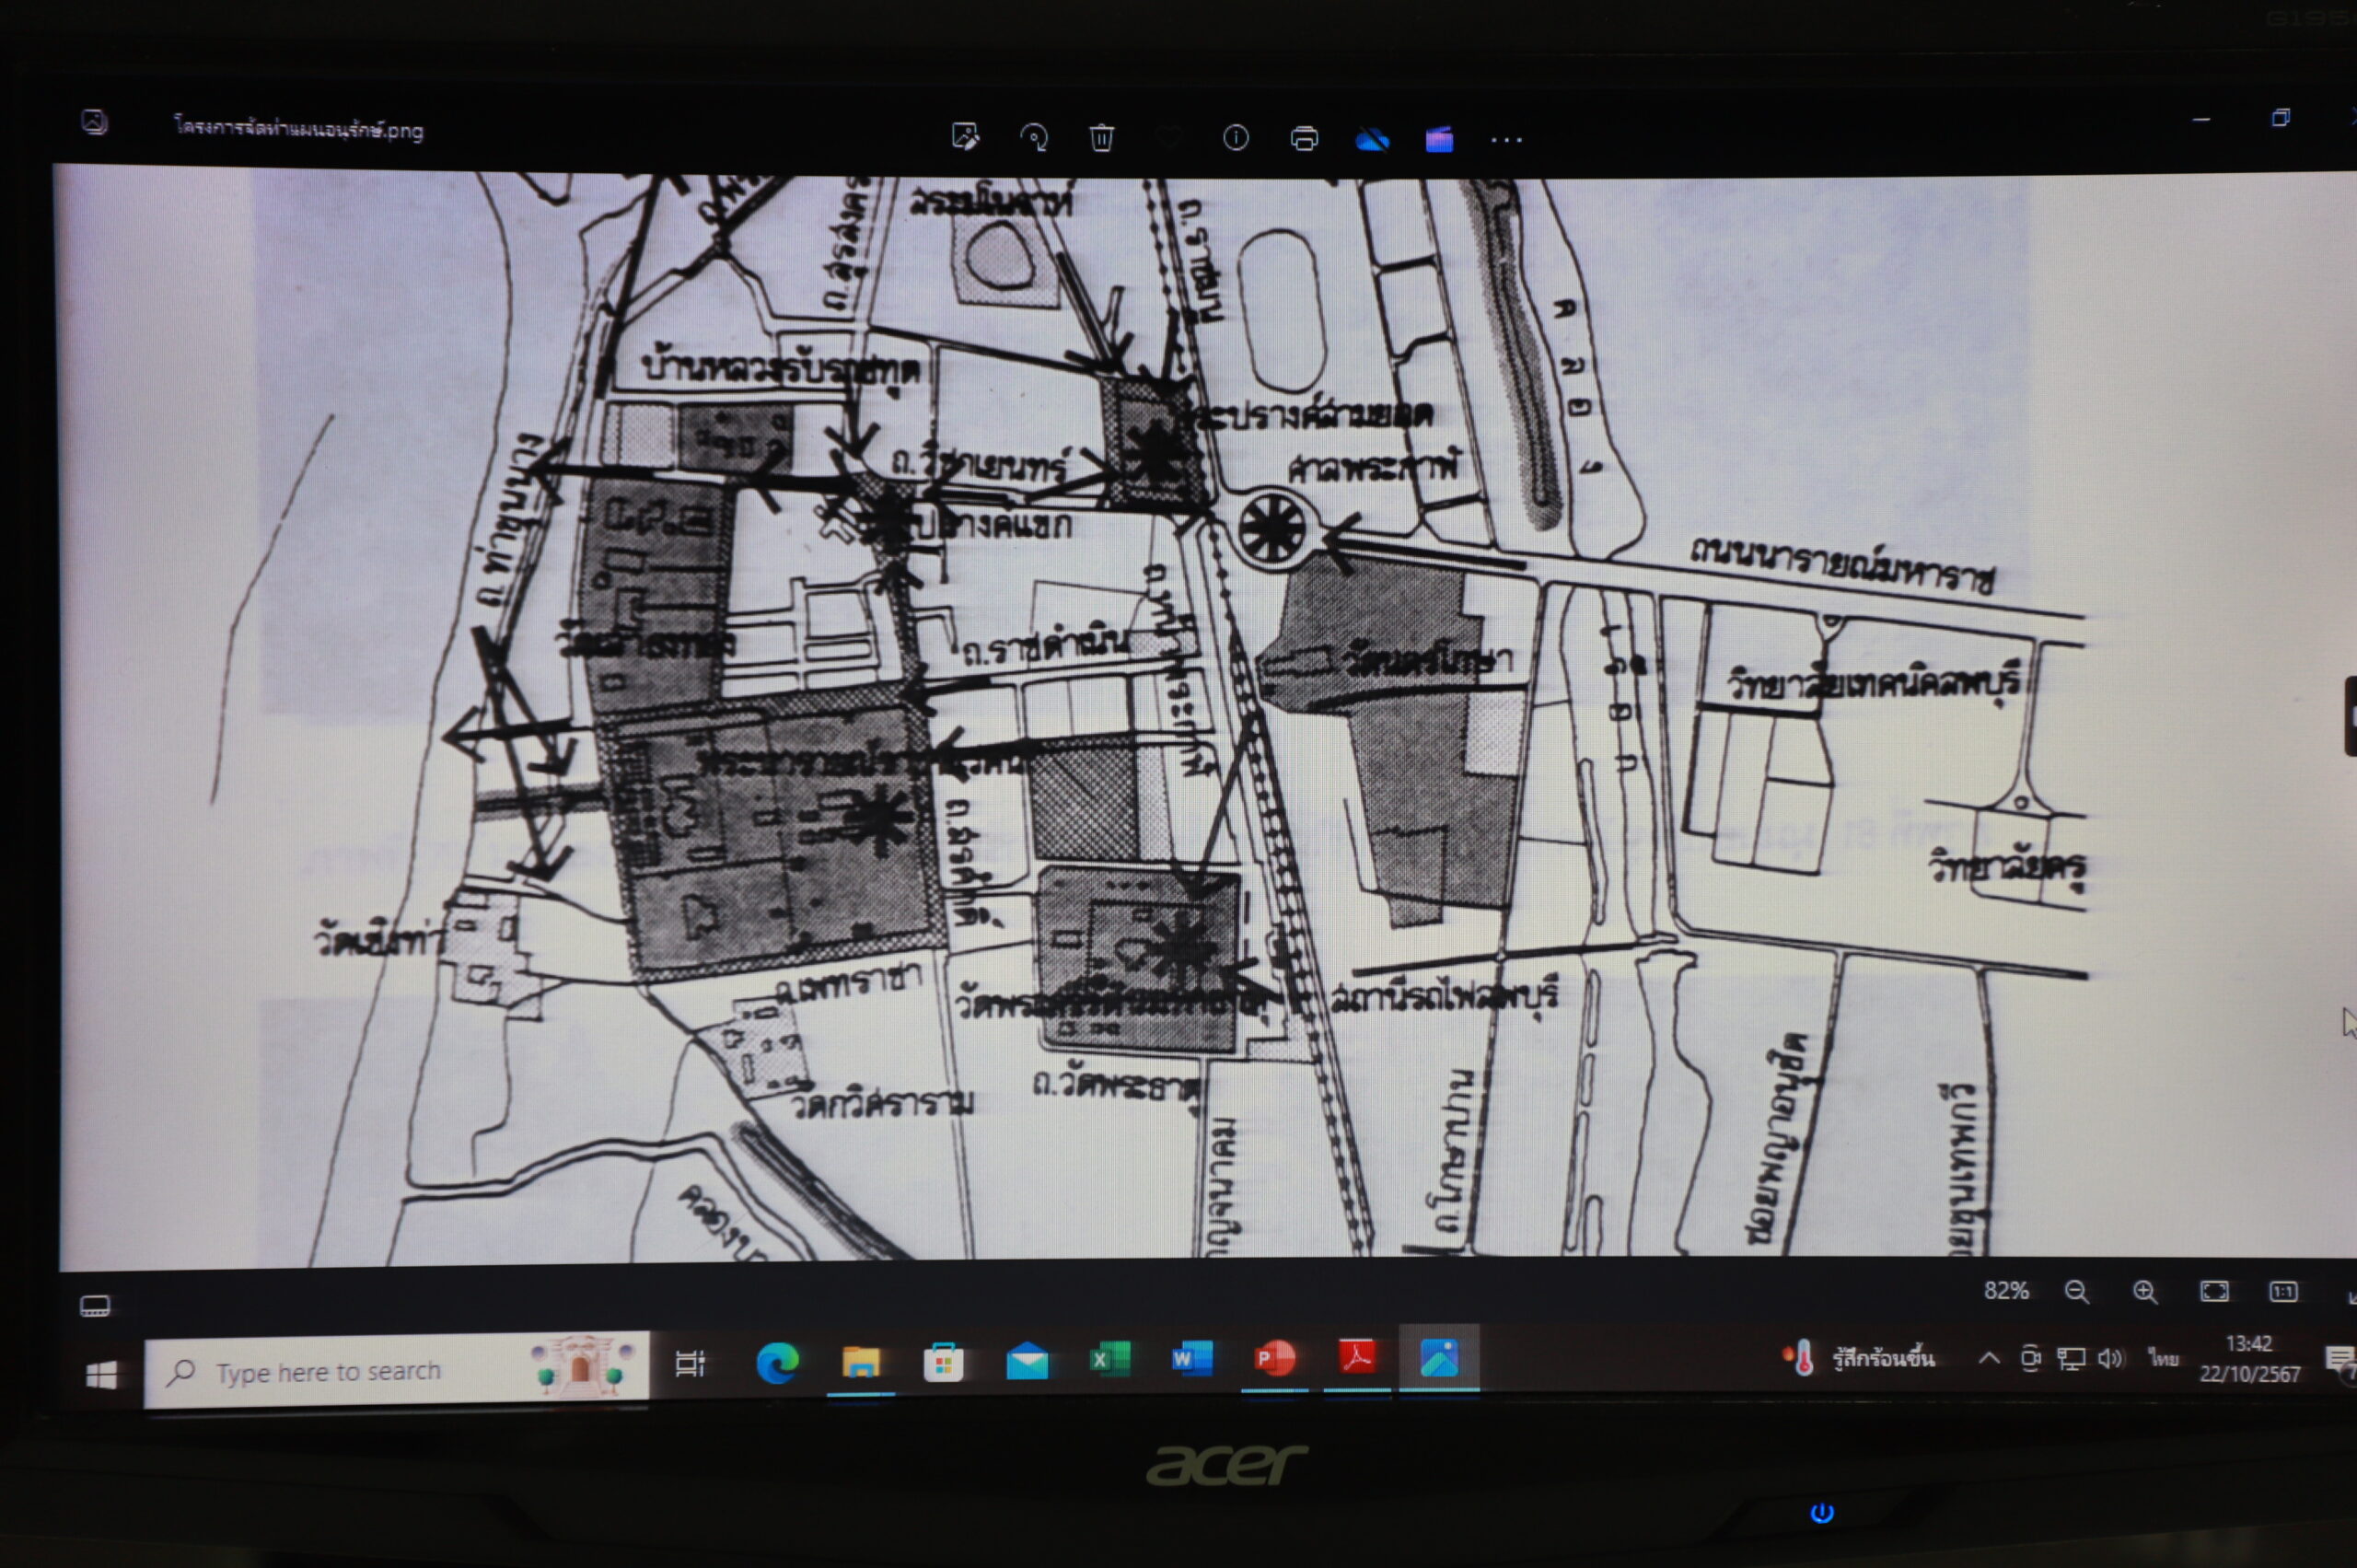
Task: Click the 82% zoom level indicator
Action: coord(2006,1291)
